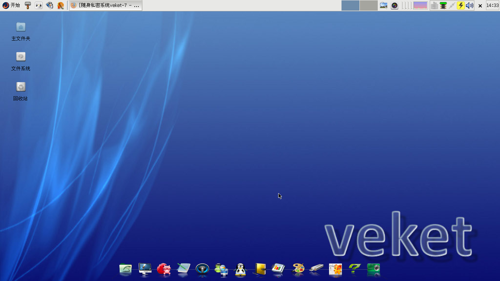Open the 主文件夹 desktop icon

point(21,31)
